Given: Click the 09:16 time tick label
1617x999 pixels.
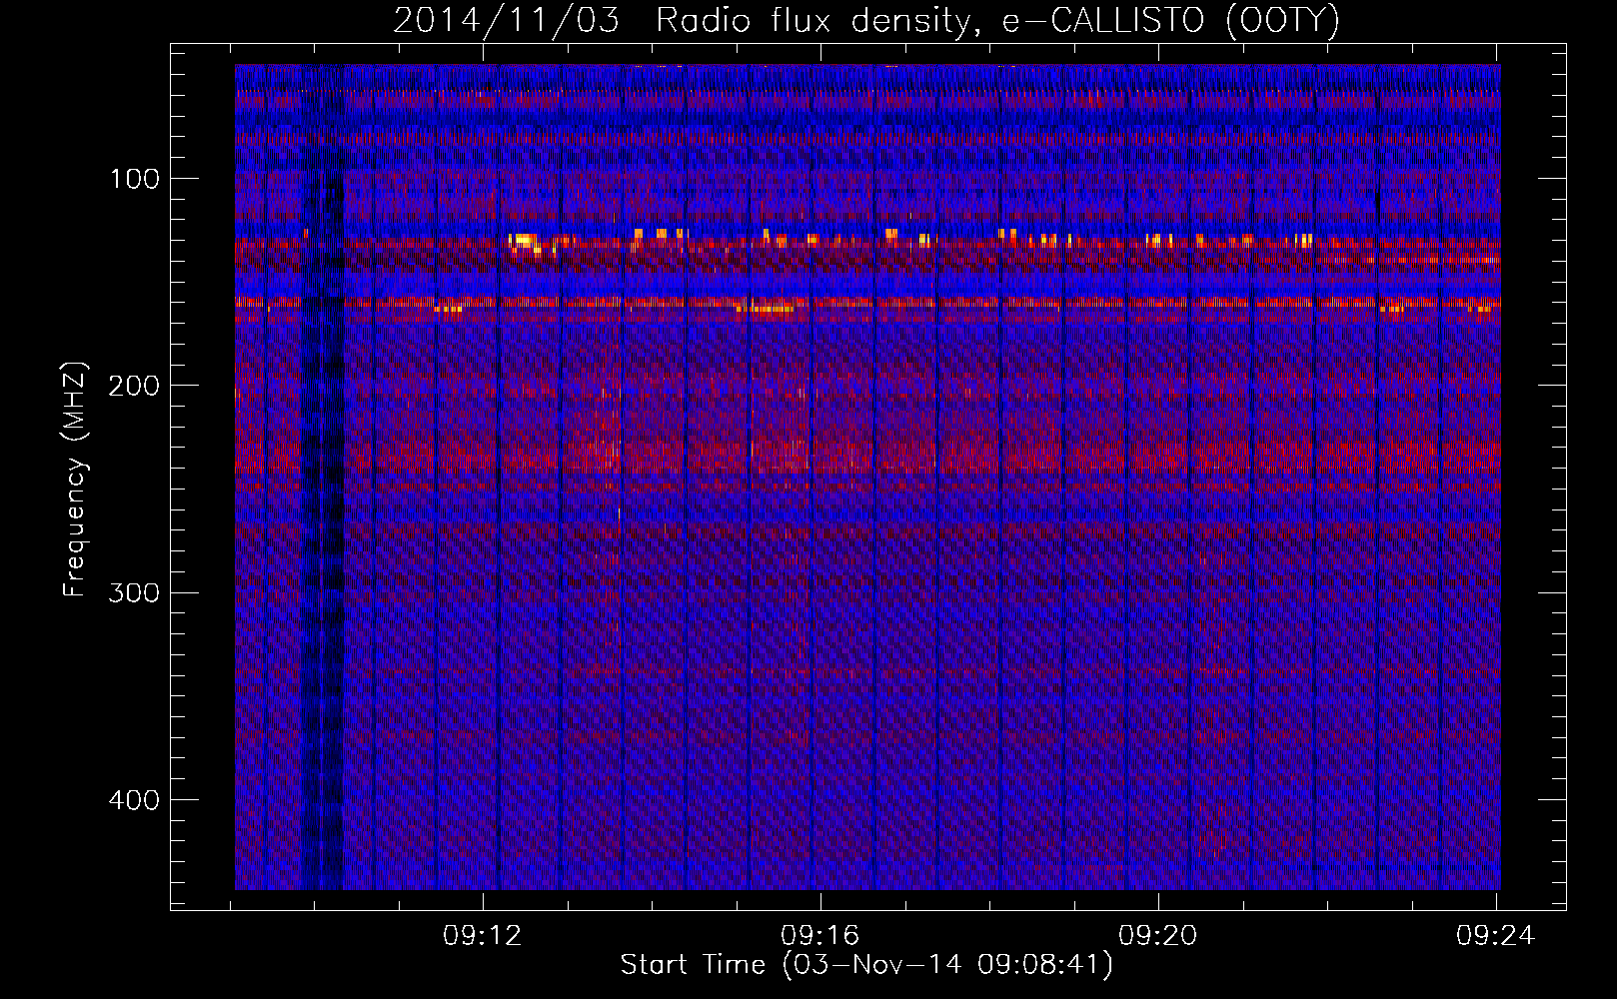Looking at the screenshot, I should click(820, 936).
